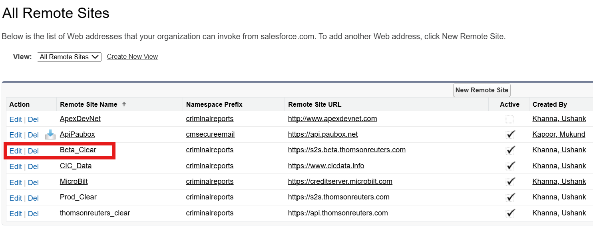Open the thomsonreuters_clear site name link
This screenshot has height=235, width=593.
(95, 213)
